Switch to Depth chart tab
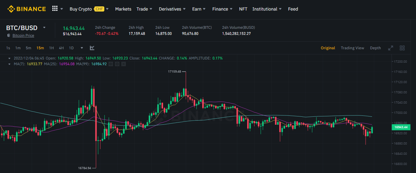 pyautogui.click(x=376, y=48)
